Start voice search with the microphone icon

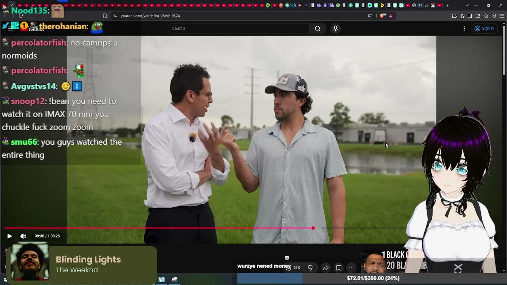[x=335, y=28]
